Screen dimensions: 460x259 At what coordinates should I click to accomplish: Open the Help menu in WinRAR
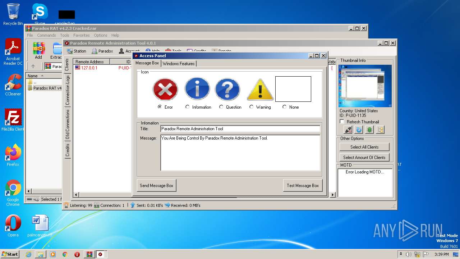click(x=115, y=35)
